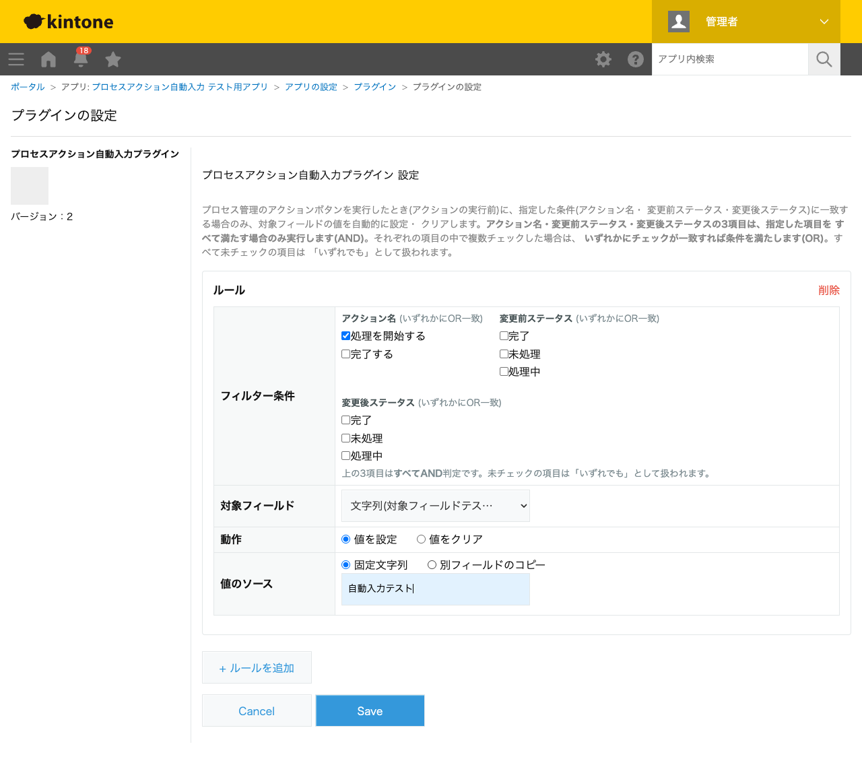Click the フィルター条件 row label
This screenshot has width=862, height=759.
pos(258,396)
